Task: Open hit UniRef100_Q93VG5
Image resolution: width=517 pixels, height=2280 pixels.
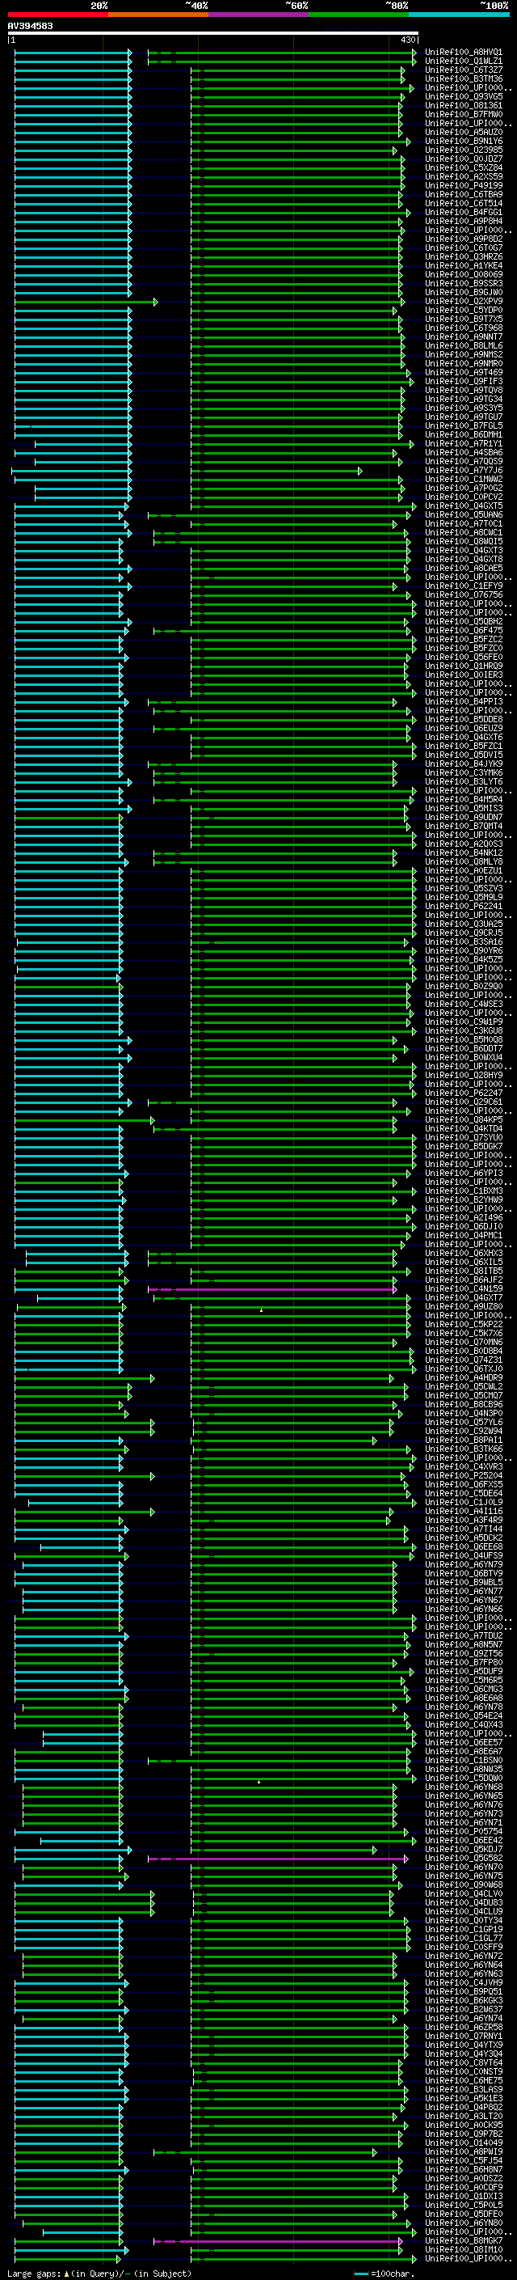Action: click(x=464, y=96)
